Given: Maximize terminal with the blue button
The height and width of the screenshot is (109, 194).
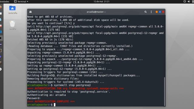Looking at the screenshot, I should (160, 12).
